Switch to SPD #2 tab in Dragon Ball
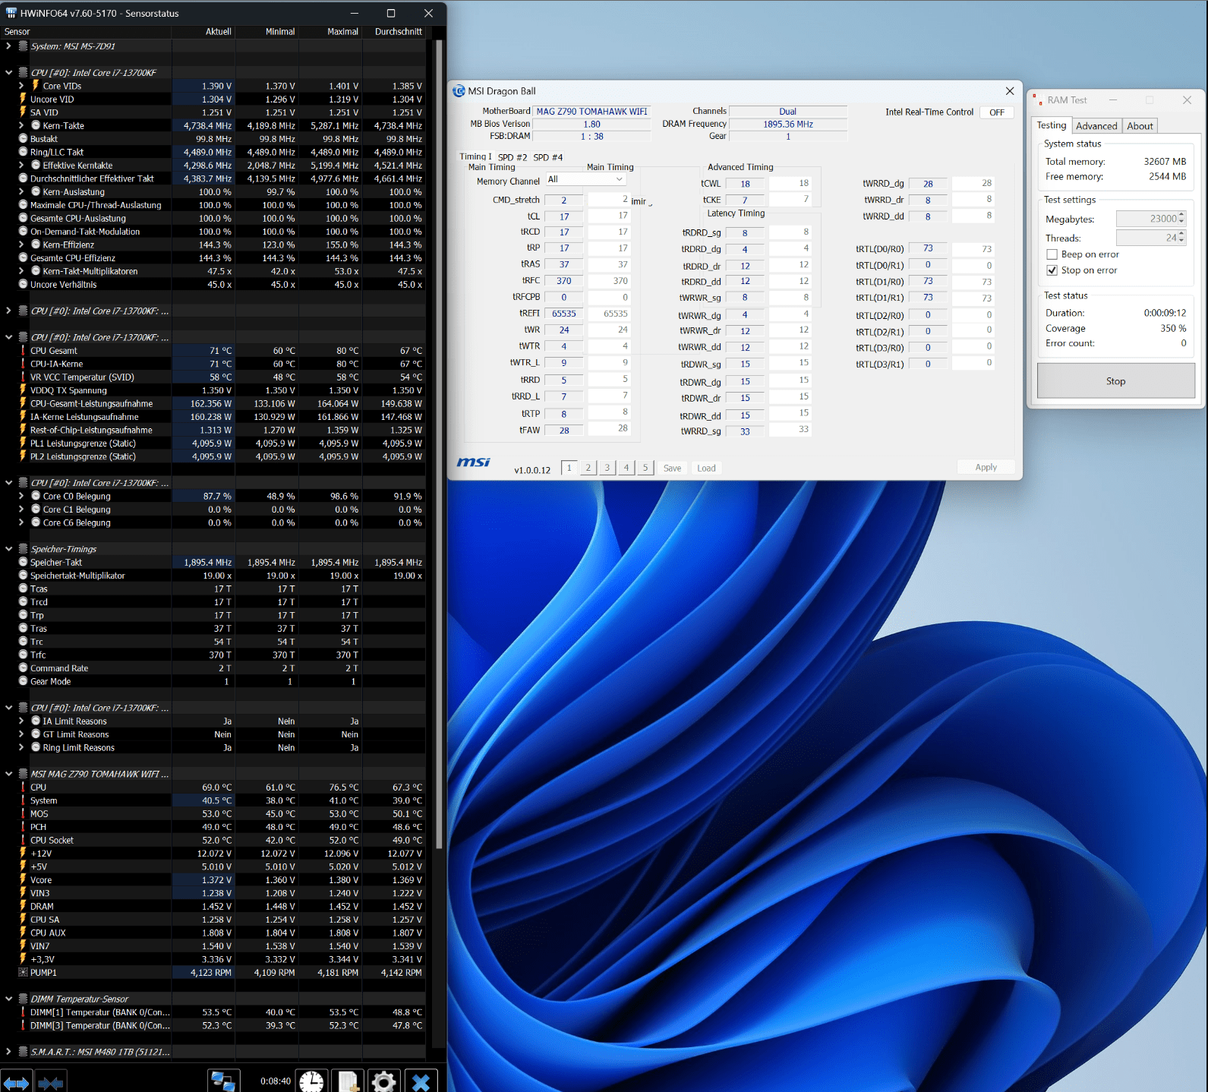 (x=513, y=158)
